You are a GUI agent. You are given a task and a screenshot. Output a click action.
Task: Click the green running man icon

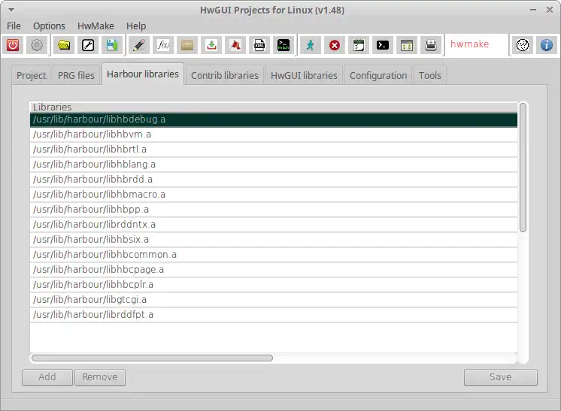(310, 45)
